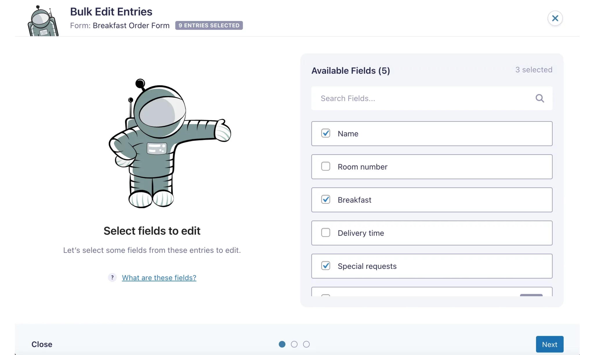Click the '9 ENTRIES SELECTED' badge

209,26
